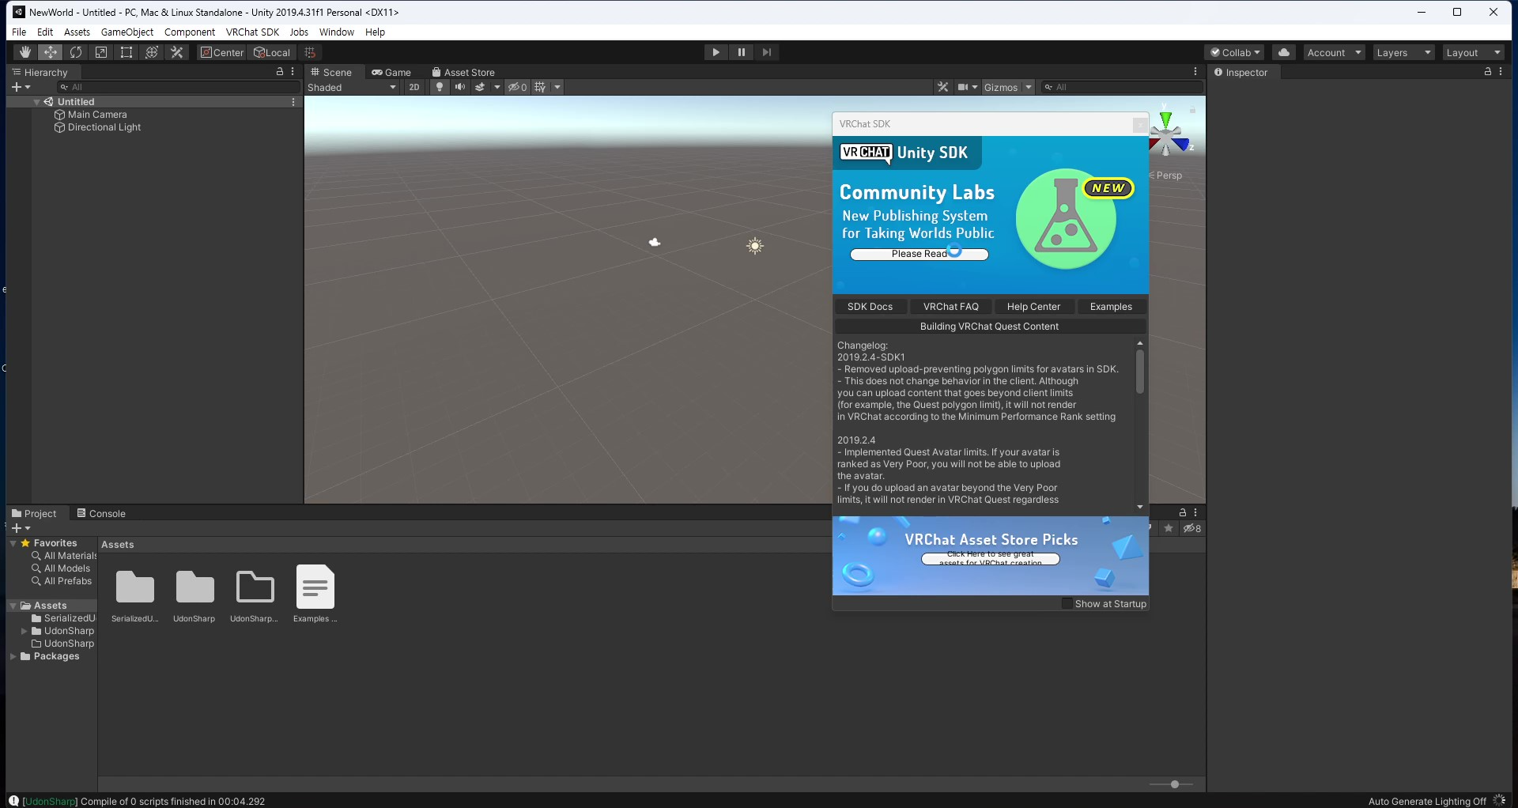Screen dimensions: 1518x808
Task: Click the Directional Light sun gizmo
Action: point(755,246)
